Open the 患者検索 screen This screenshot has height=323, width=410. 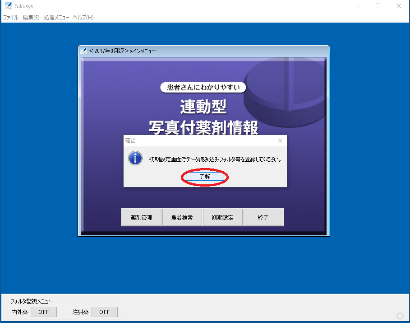pos(182,217)
